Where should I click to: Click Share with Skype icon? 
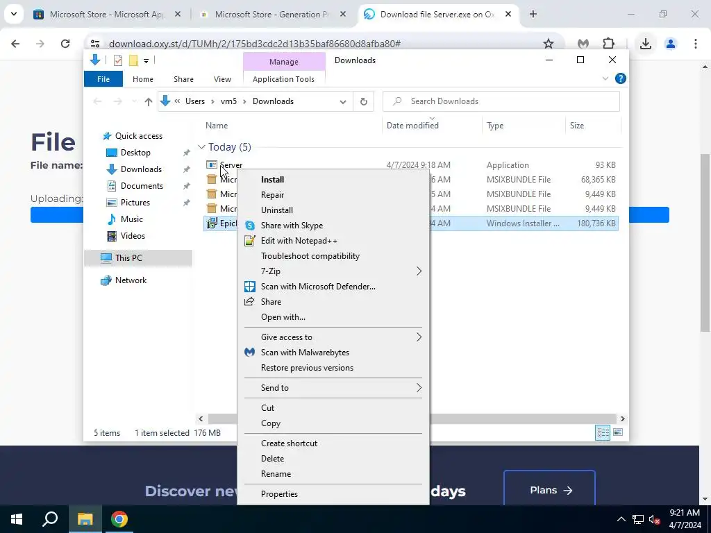click(x=250, y=226)
